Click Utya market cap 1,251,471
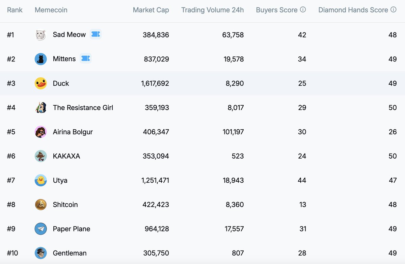 pos(155,181)
